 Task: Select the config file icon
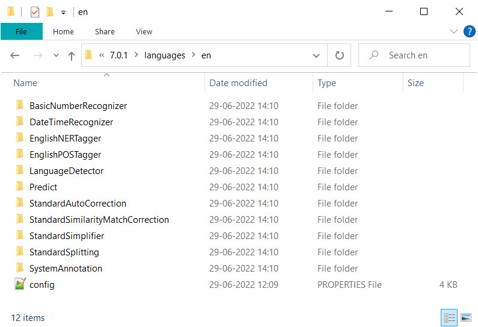point(20,284)
